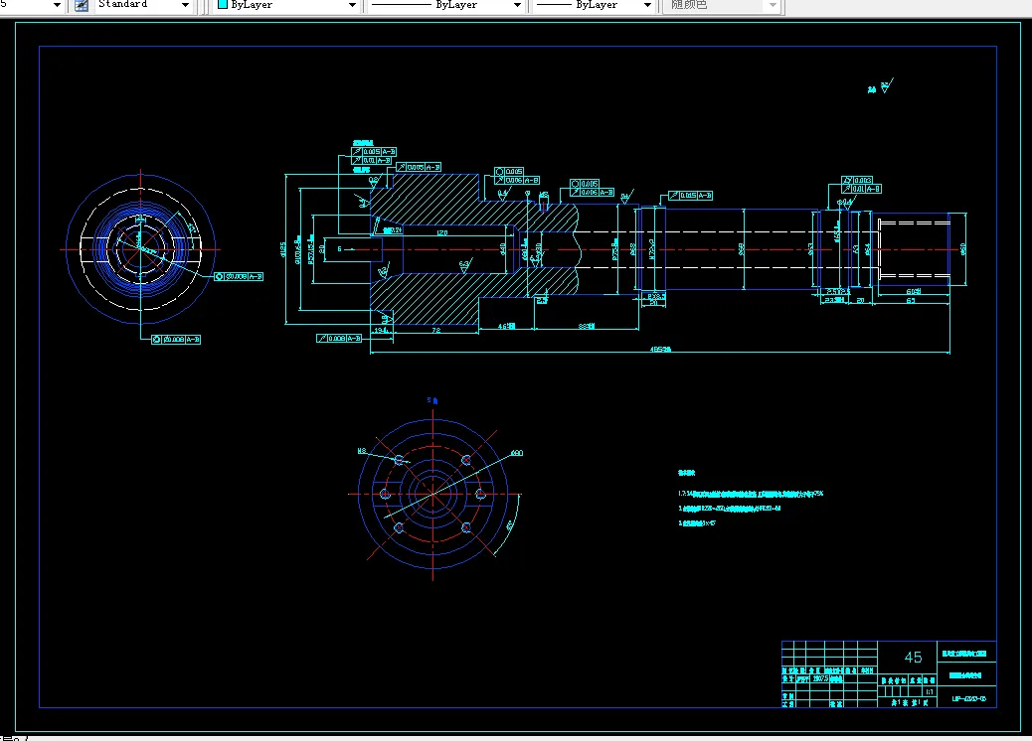Select the drawing number text in title block corner
This screenshot has height=741, width=1032.
tap(968, 698)
